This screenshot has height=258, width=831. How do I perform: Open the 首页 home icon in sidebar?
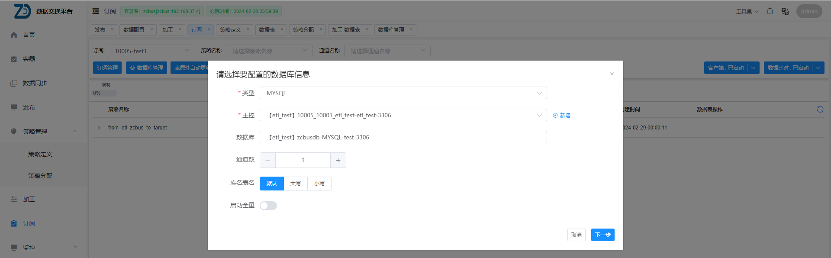click(x=14, y=35)
